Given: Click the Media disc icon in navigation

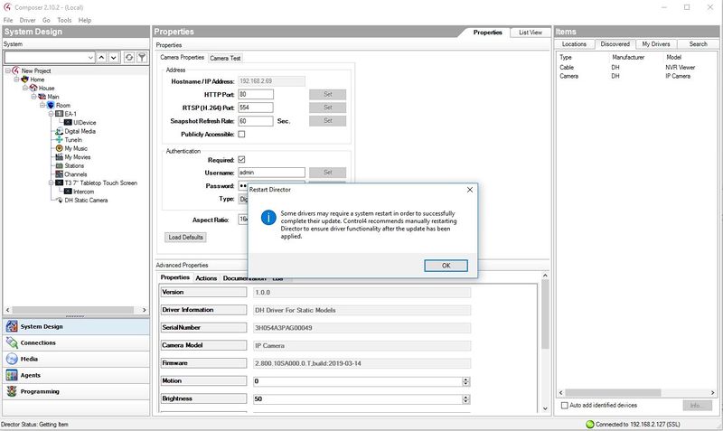Looking at the screenshot, I should 12,359.
